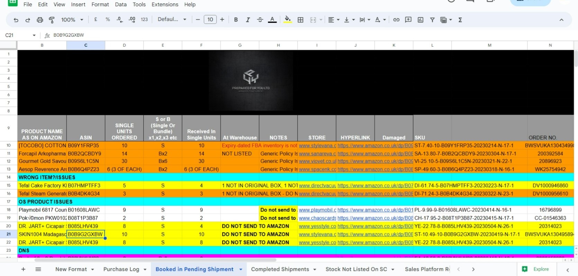Open the Data menu
The height and width of the screenshot is (276, 578).
point(121,4)
